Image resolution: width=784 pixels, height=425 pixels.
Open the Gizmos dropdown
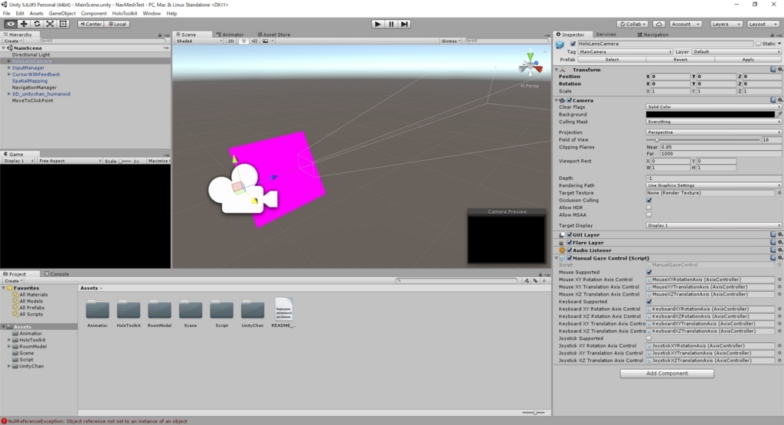click(450, 41)
